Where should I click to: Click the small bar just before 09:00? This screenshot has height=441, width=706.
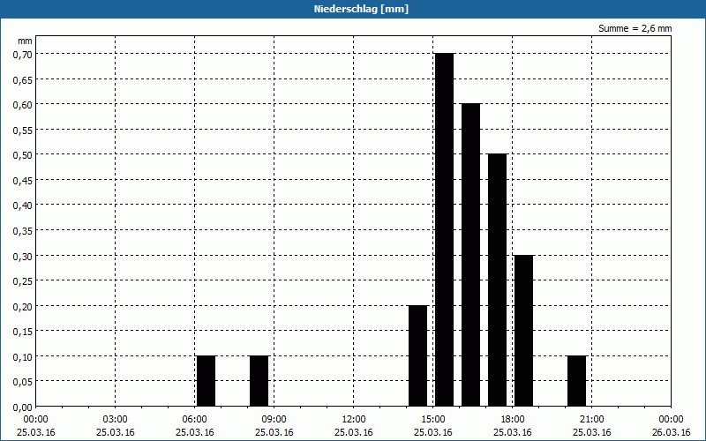click(x=259, y=381)
